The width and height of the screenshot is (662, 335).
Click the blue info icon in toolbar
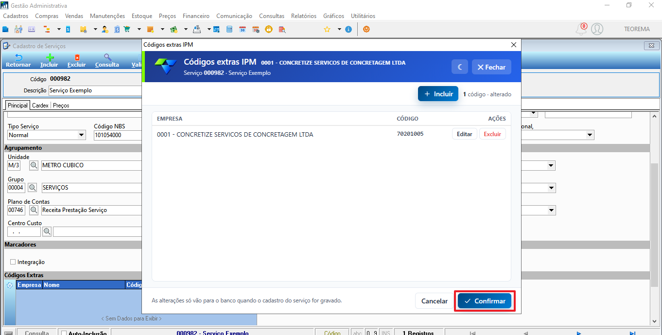(x=348, y=29)
